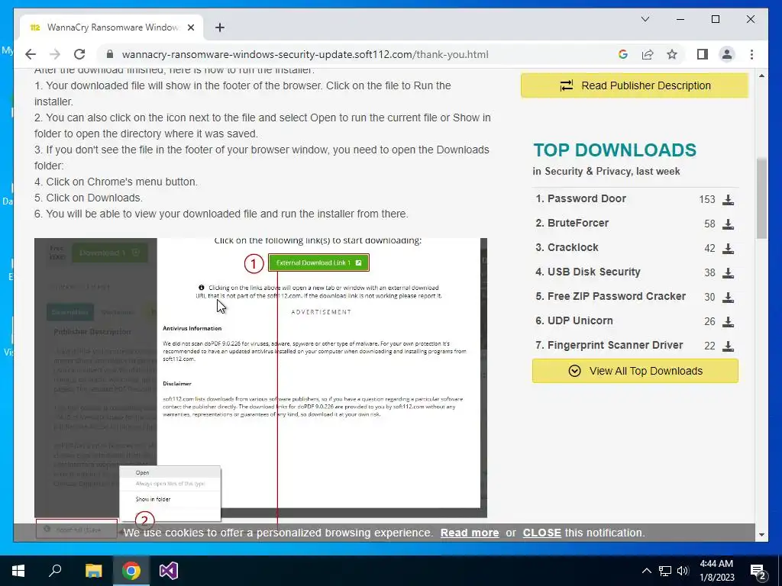
Task: Show hidden system tray icons
Action: 646,571
